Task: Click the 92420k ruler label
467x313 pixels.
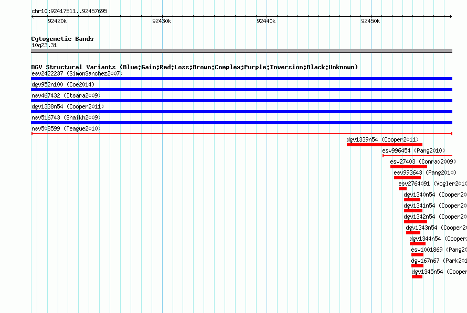Action: (x=57, y=21)
